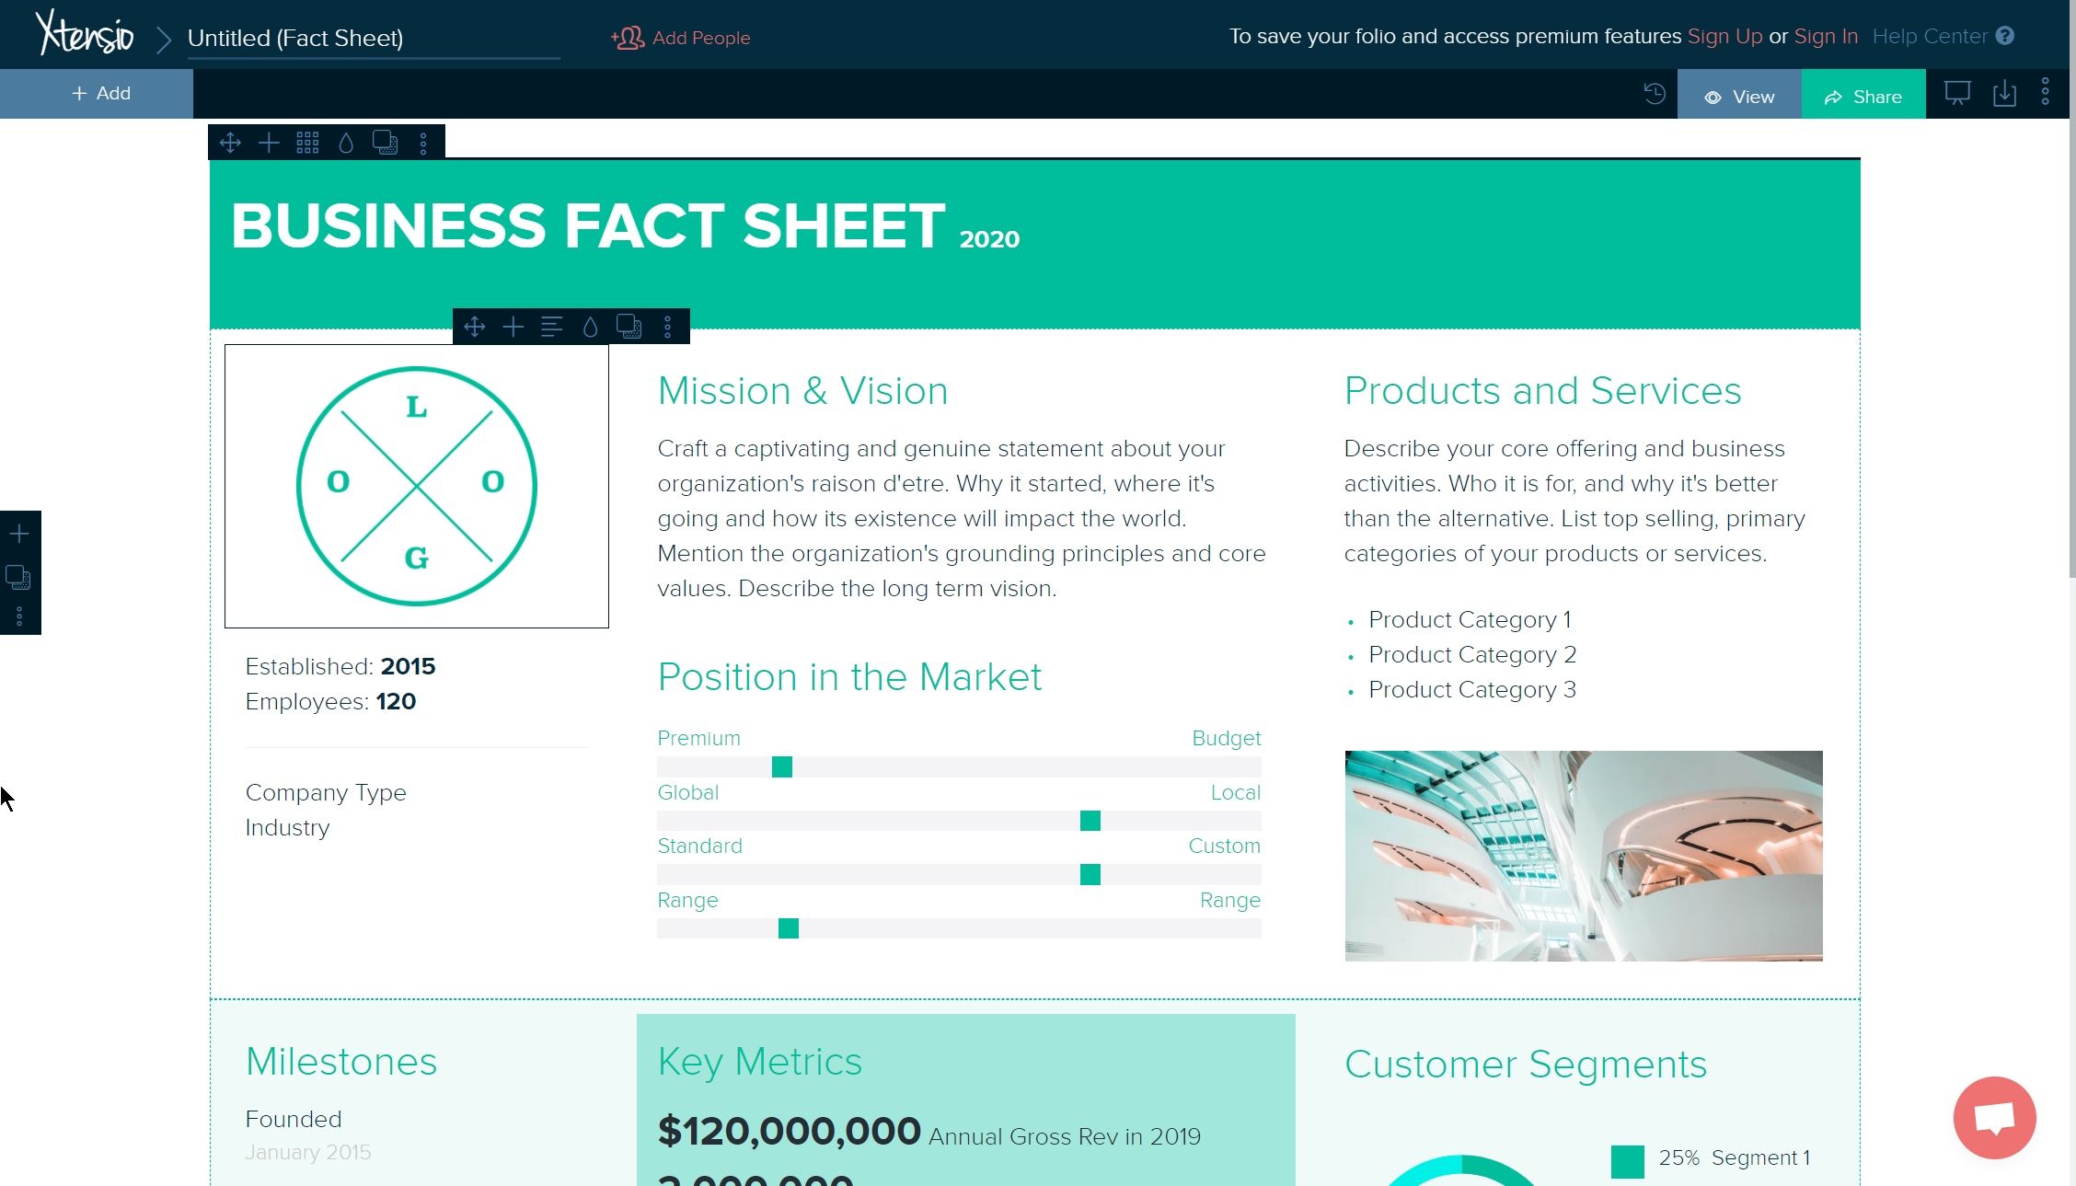Click the grid layout icon
This screenshot has width=2076, height=1186.
[306, 143]
